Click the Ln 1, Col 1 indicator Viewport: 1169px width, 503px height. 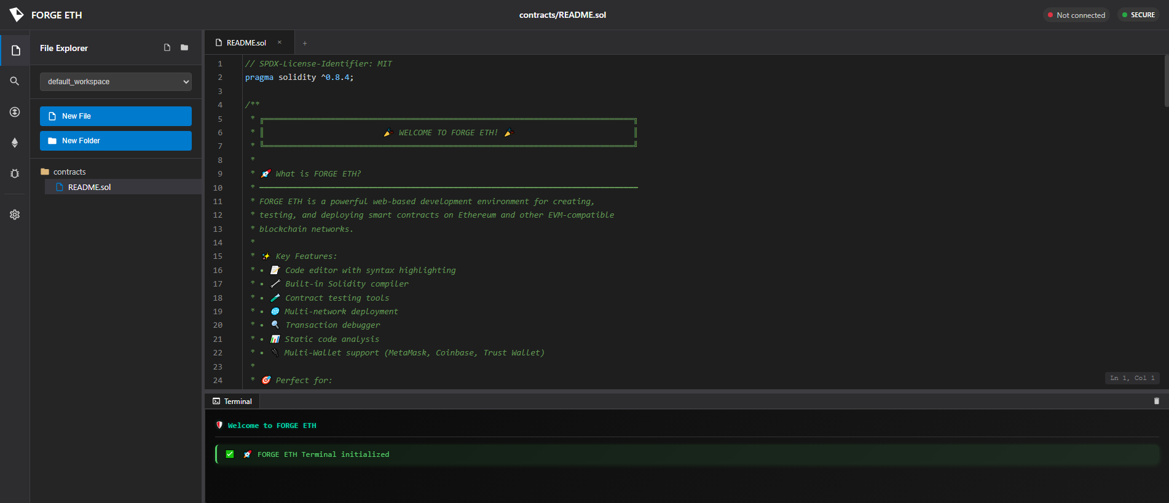point(1132,378)
